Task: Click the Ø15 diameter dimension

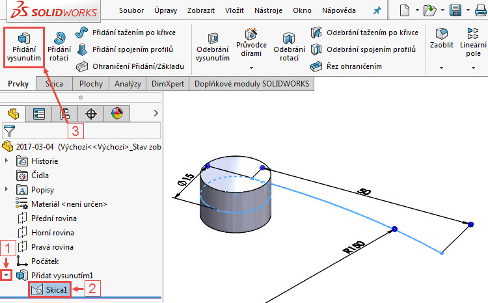Action: 186,179
